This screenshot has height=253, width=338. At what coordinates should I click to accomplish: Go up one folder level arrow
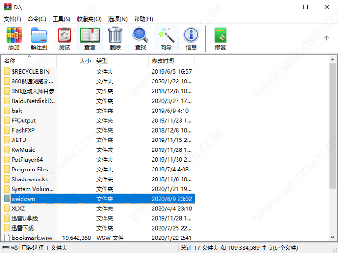pyautogui.click(x=326, y=38)
